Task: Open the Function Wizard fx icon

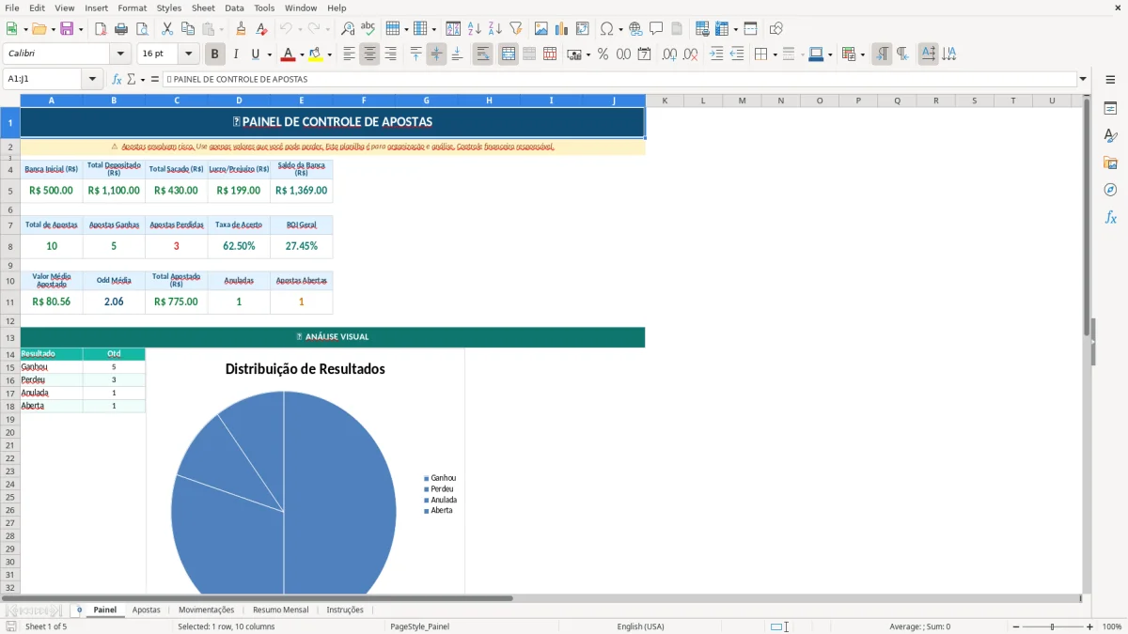Action: click(x=117, y=80)
